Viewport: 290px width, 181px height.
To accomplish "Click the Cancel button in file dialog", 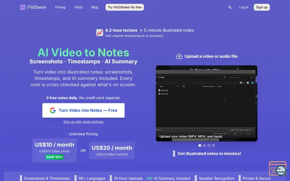I will (248, 133).
